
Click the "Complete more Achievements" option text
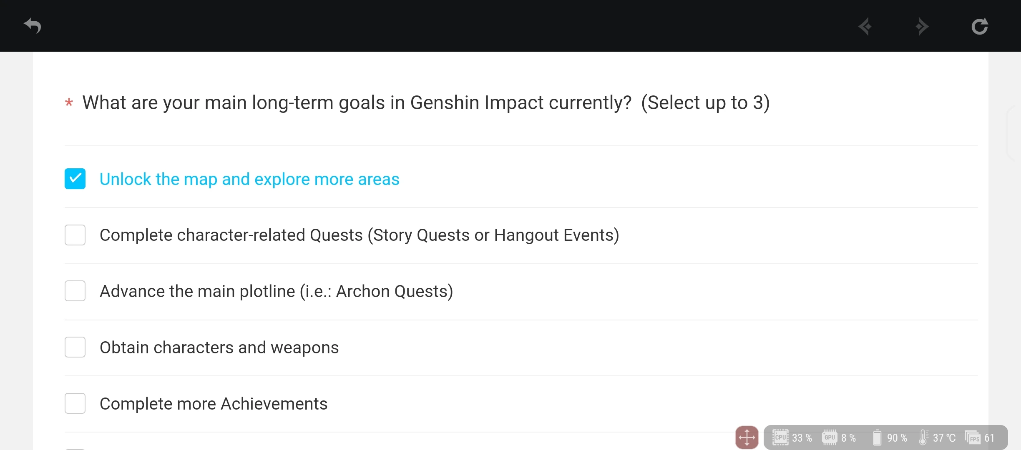(214, 404)
